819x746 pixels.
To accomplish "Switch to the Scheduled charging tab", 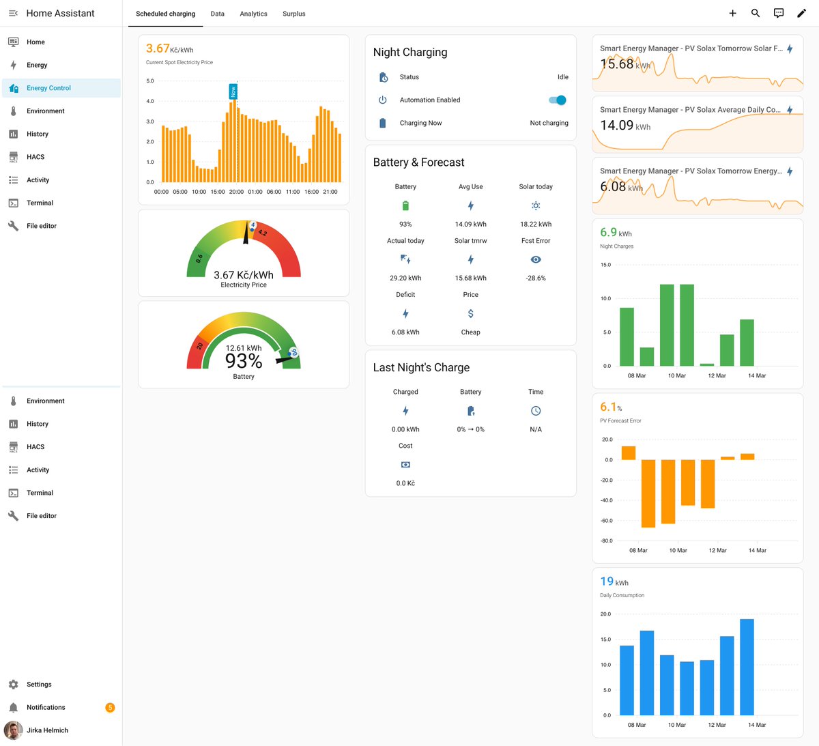I will click(x=165, y=14).
